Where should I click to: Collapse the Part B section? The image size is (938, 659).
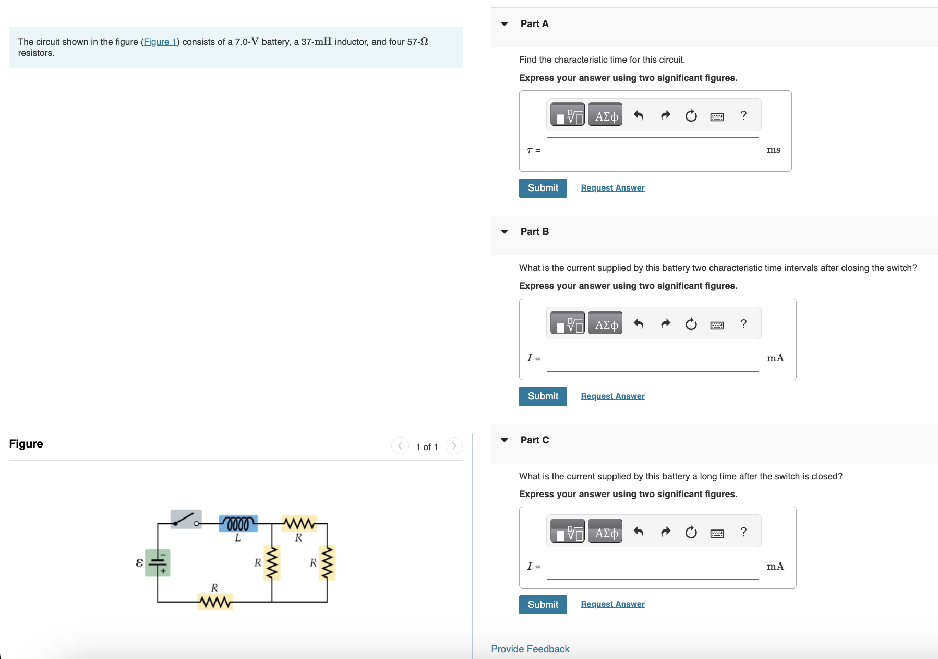point(504,231)
